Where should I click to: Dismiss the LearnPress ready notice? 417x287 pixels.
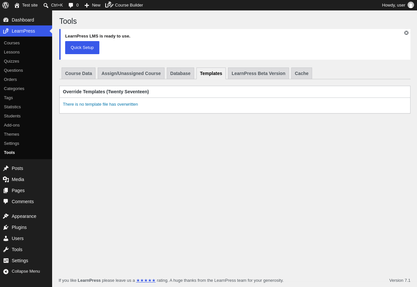coord(406,33)
